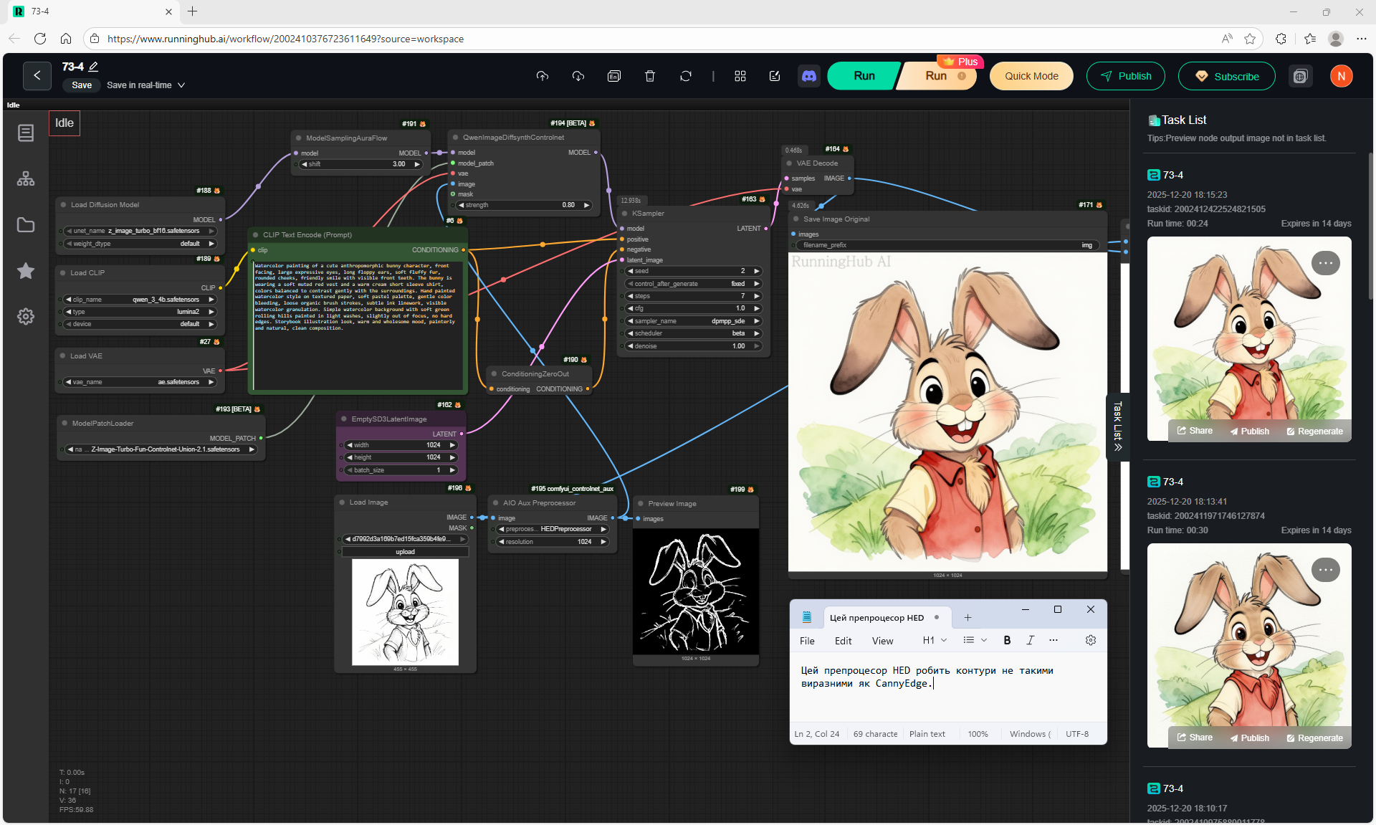The height and width of the screenshot is (825, 1376).
Task: Open the H1 heading dropdown in Notepad
Action: [x=935, y=640]
